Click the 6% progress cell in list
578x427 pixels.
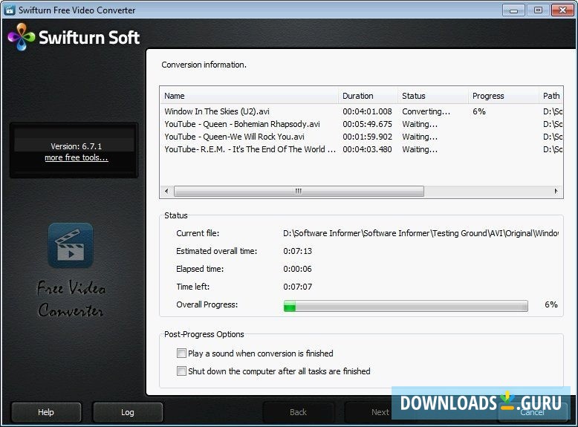pos(479,111)
